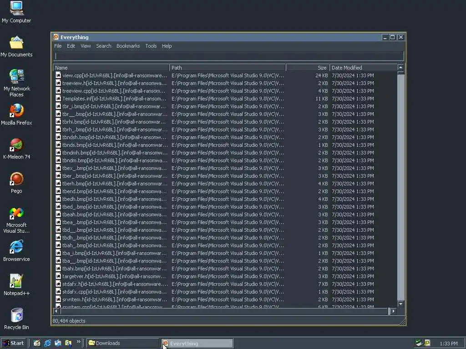The image size is (466, 349).
Task: Click file icon of targetver.h row
Action: click(x=59, y=276)
